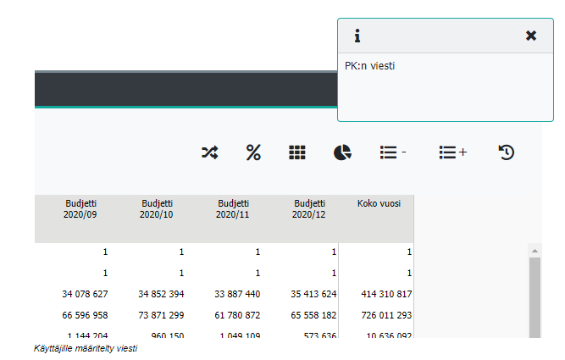The height and width of the screenshot is (360, 565).
Task: Select the cell with value 34 078 627
Action: [84, 294]
